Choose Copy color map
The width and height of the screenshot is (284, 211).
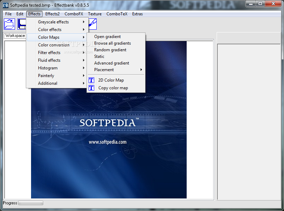pos(116,88)
